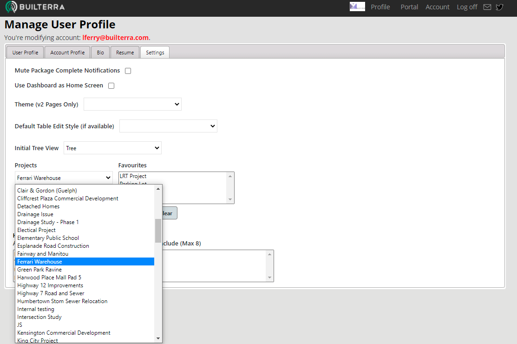Switch to the User Profile tab
Screen dimensions: 517x344
pyautogui.click(x=25, y=53)
